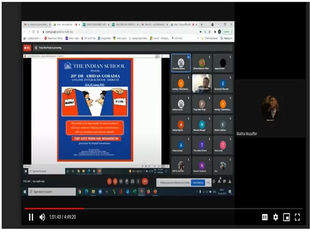Click the 1:01:43 / 4:49:20 time display
This screenshot has width=310, height=232.
click(x=62, y=217)
